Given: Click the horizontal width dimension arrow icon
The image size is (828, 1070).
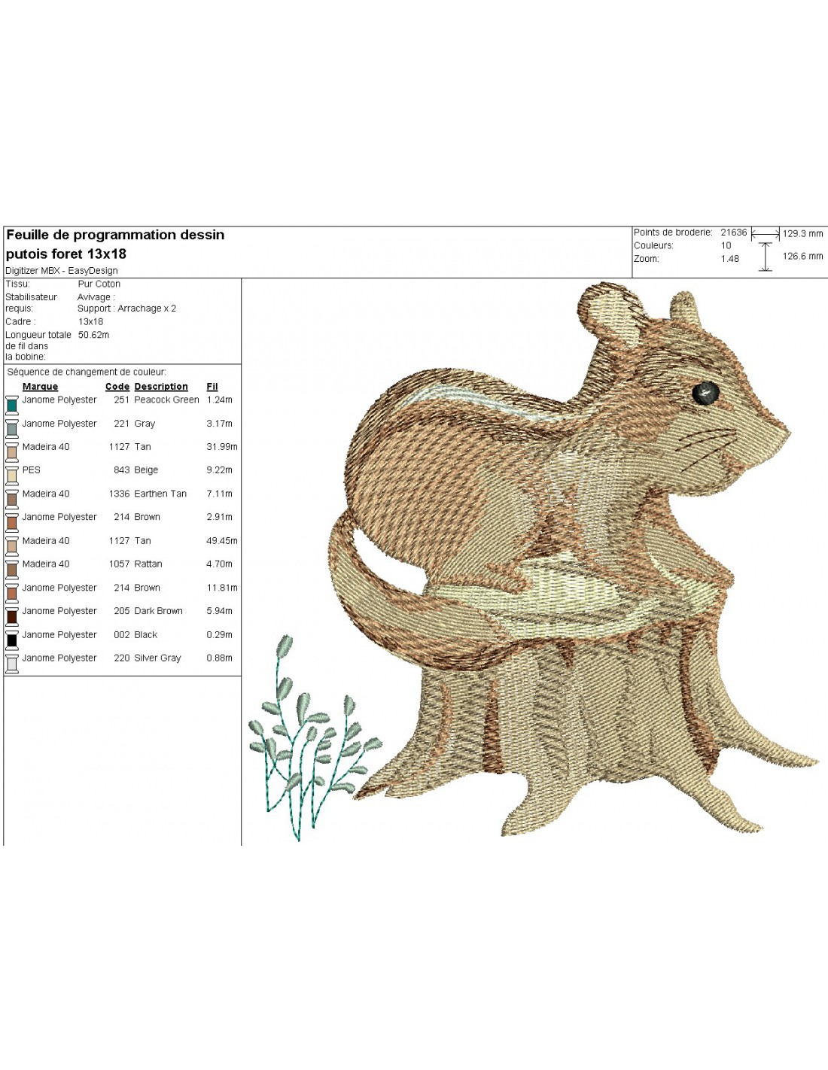Looking at the screenshot, I should coord(766,234).
